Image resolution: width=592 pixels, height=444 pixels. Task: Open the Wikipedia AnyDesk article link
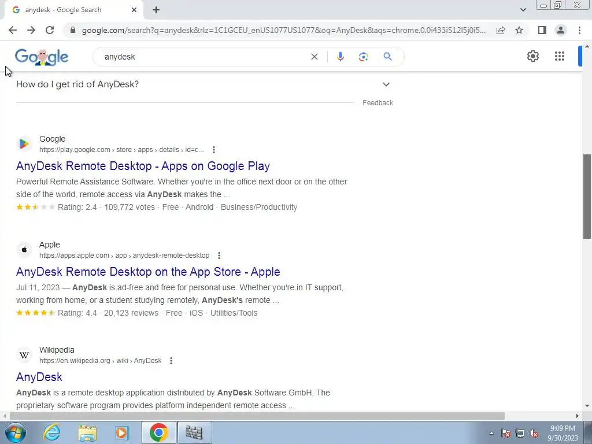[39, 377]
